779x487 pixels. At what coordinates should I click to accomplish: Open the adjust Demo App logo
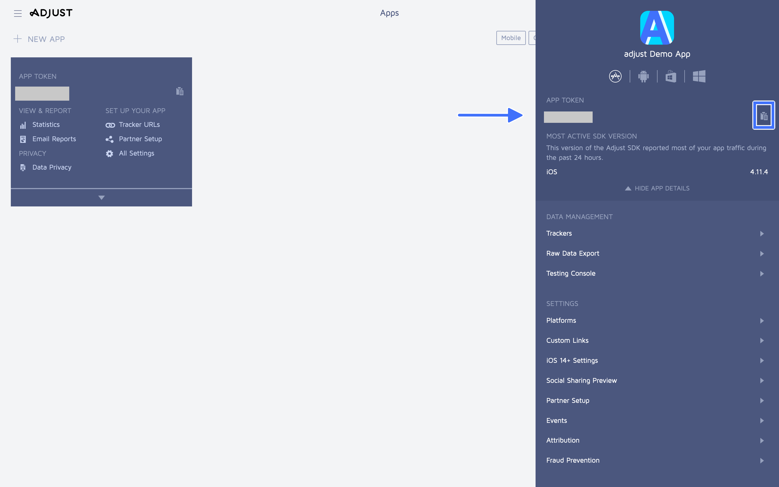coord(657,28)
